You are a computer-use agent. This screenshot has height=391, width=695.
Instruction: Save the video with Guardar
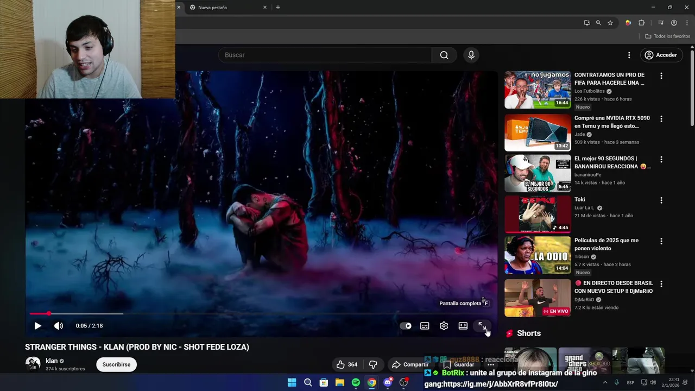click(459, 364)
